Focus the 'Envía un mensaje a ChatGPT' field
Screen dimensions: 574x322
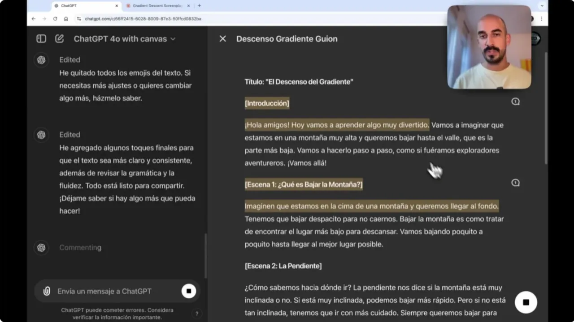(117, 291)
